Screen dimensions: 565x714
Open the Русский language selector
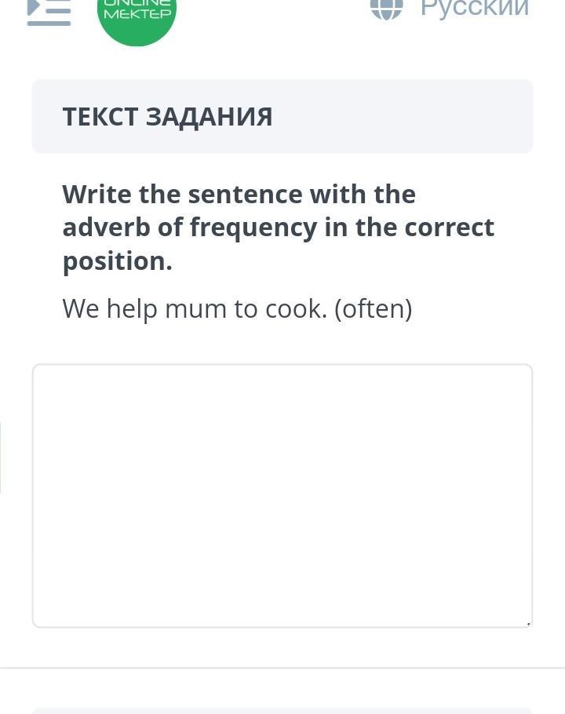point(474,8)
